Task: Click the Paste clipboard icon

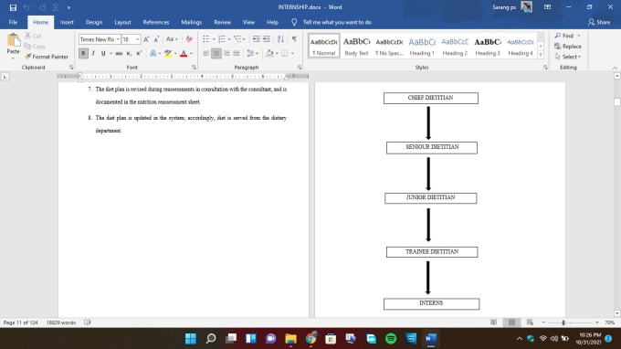Action: point(13,40)
